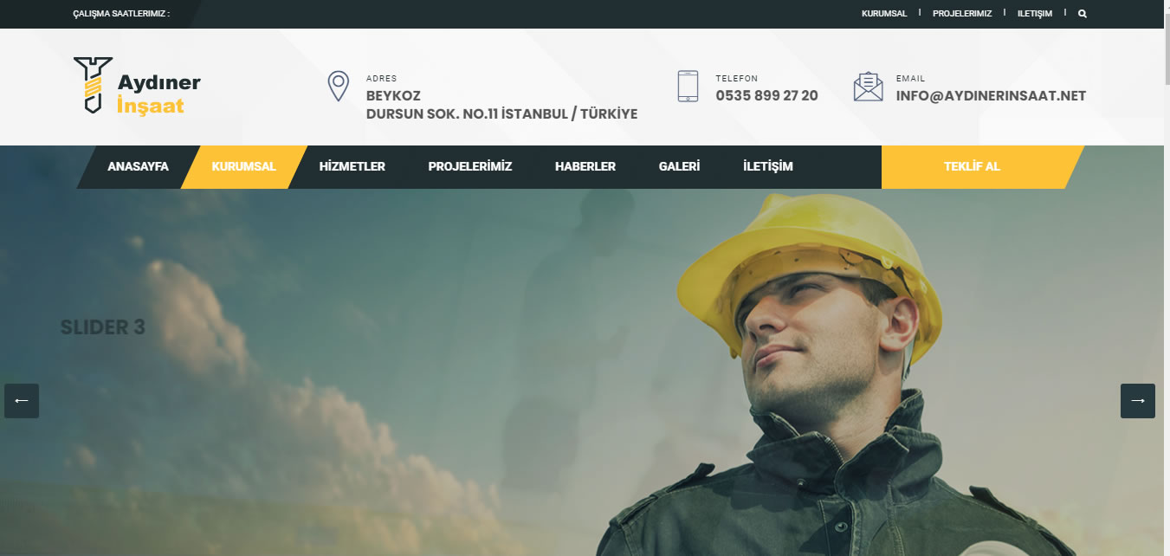Go to previous slide with left arrow

pyautogui.click(x=22, y=401)
